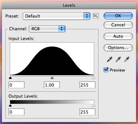Viewport: 138px width, 124px height.
Task: Click the Channel label text
Action: [18, 29]
